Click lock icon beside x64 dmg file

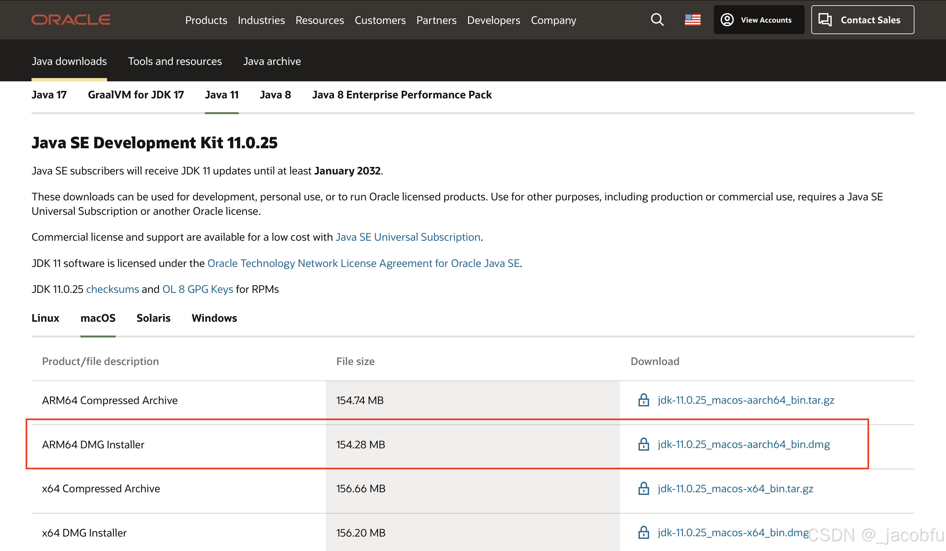[x=643, y=533]
